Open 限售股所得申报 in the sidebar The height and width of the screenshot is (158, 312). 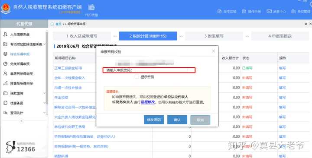22,83
